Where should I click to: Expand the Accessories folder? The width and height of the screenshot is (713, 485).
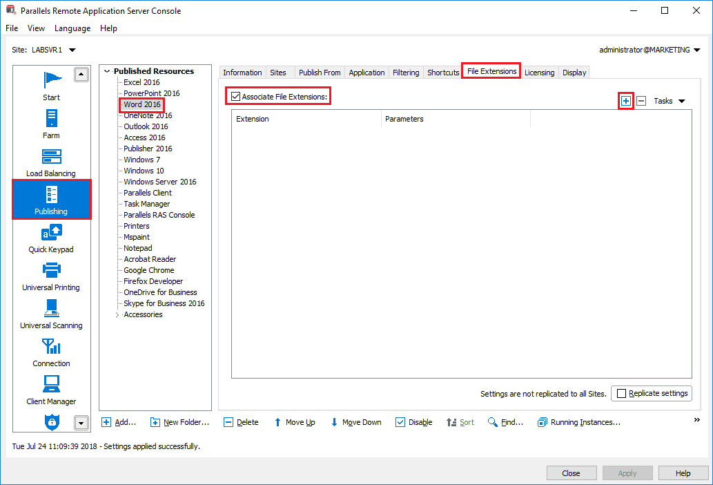point(117,315)
